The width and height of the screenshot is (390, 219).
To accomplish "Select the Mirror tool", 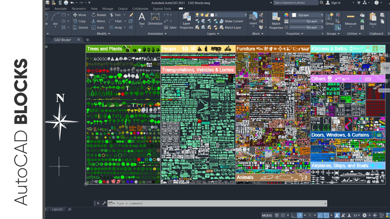I will (x=98, y=21).
